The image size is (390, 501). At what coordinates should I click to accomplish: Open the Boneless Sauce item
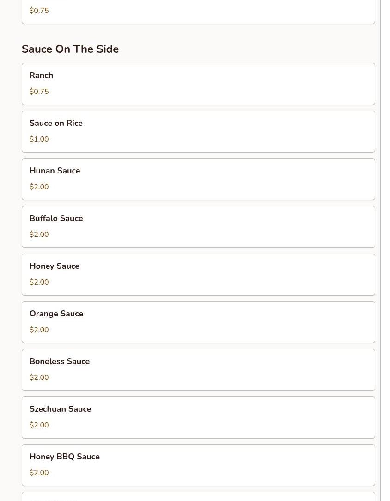click(x=198, y=370)
